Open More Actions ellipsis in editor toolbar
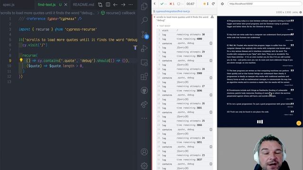This screenshot has width=303, height=170. (131, 5)
